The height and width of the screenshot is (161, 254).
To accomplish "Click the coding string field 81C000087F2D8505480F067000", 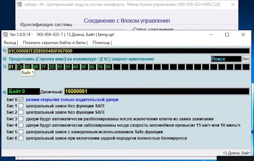I will point(129,51).
